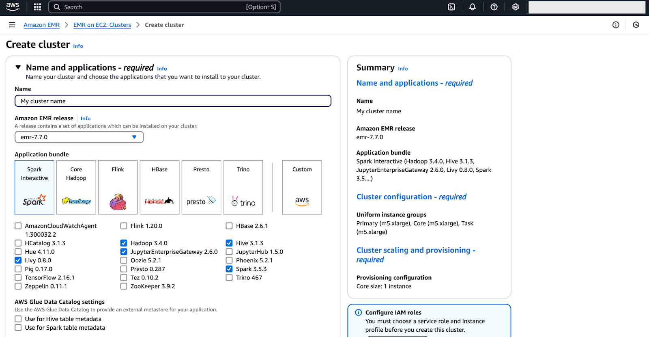Select the Presto application bundle

202,187
